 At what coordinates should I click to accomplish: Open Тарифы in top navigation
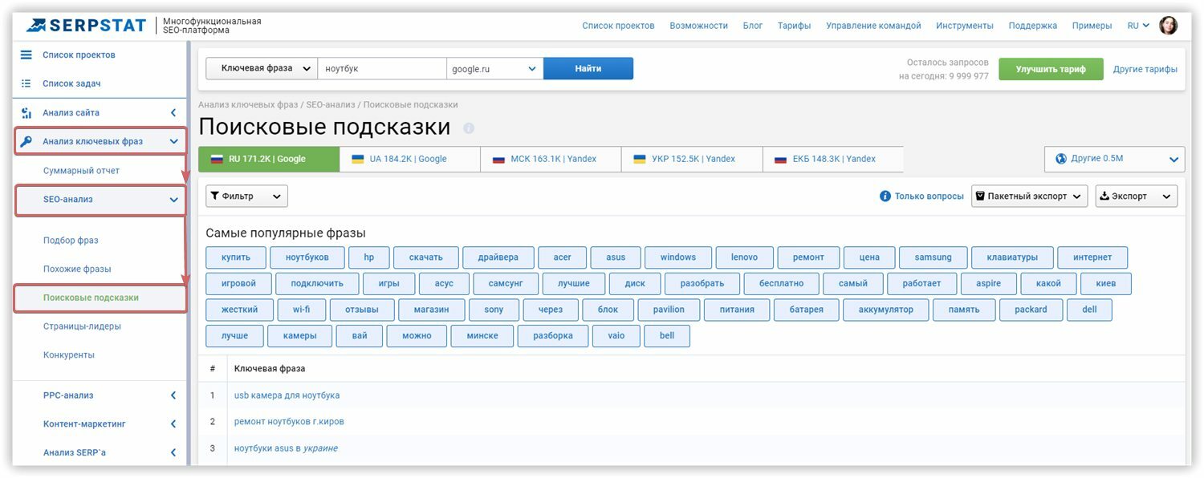pyautogui.click(x=794, y=26)
